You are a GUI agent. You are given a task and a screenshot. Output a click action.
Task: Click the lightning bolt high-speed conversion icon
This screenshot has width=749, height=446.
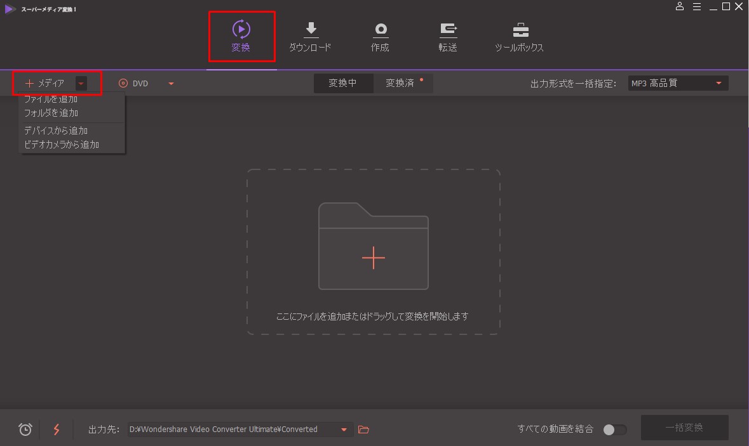(57, 430)
